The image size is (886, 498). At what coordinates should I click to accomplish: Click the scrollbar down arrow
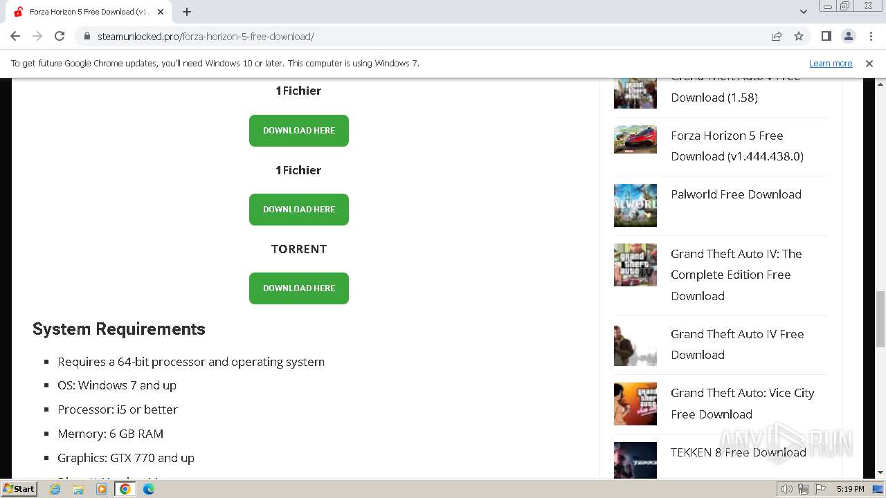(x=880, y=472)
